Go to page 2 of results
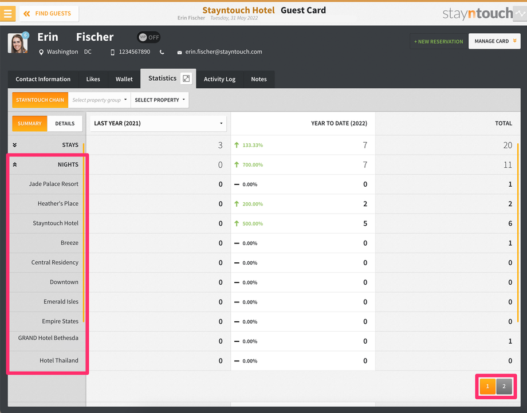 [504, 387]
